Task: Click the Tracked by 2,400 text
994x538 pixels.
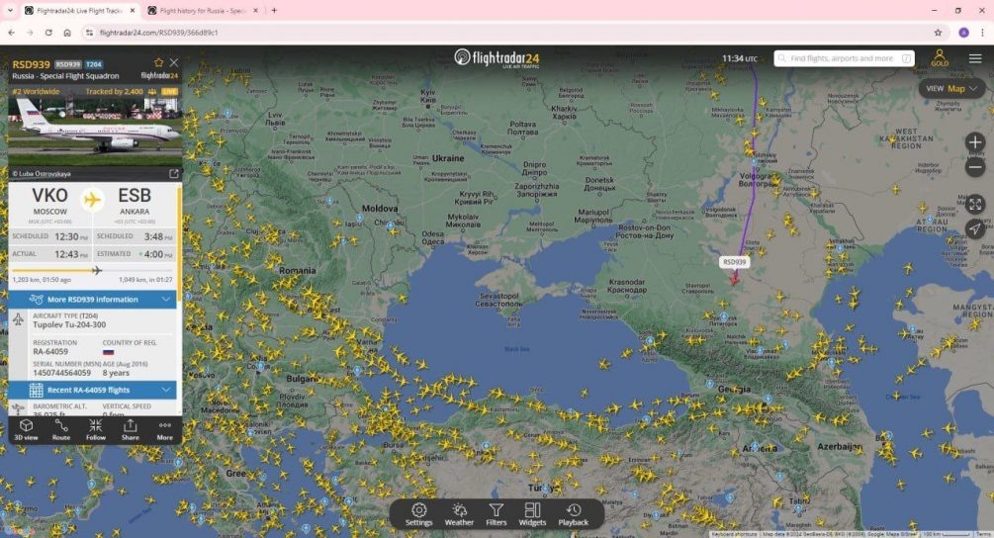Action: point(114,92)
